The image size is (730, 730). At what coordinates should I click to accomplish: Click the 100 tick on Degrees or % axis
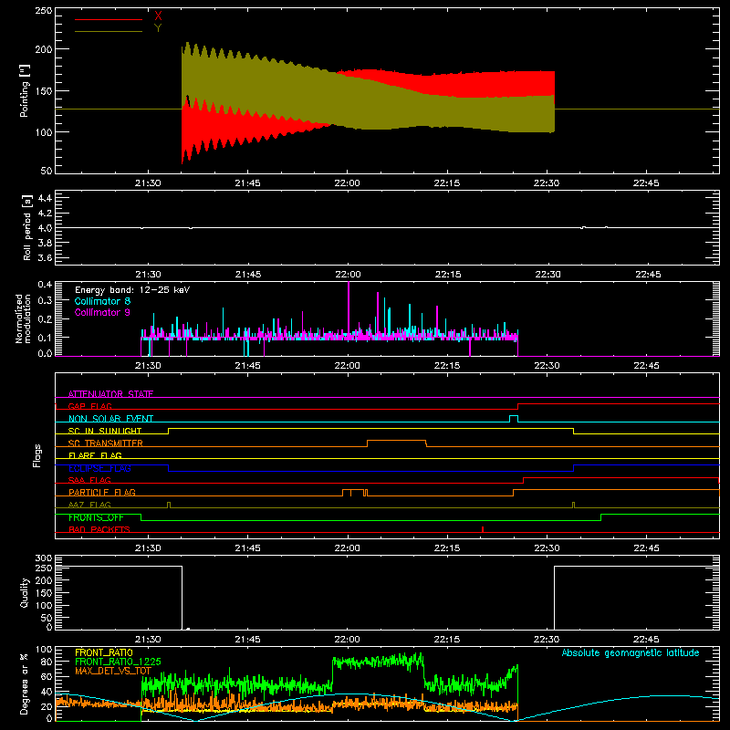[x=44, y=650]
